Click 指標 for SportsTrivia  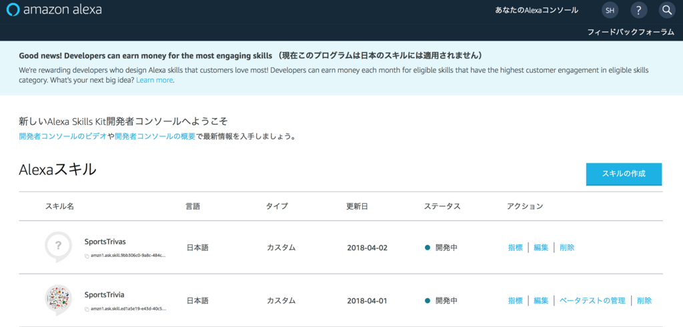click(515, 300)
